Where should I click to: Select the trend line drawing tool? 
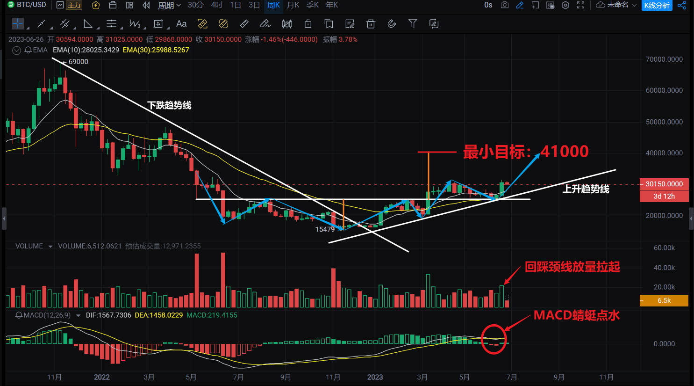point(41,23)
